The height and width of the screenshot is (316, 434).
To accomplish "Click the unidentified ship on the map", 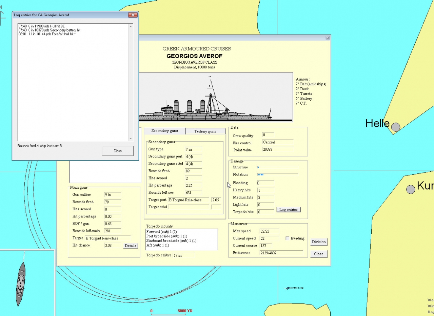I will click(x=287, y=288).
